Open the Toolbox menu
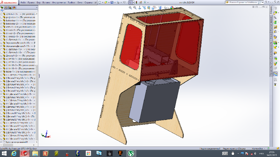 point(71,2)
